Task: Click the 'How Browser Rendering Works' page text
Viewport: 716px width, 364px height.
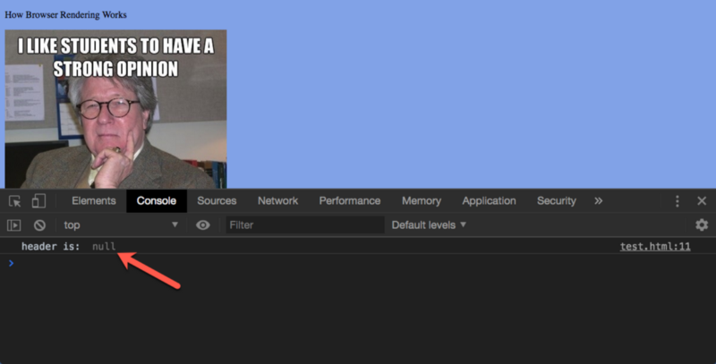Action: click(65, 14)
